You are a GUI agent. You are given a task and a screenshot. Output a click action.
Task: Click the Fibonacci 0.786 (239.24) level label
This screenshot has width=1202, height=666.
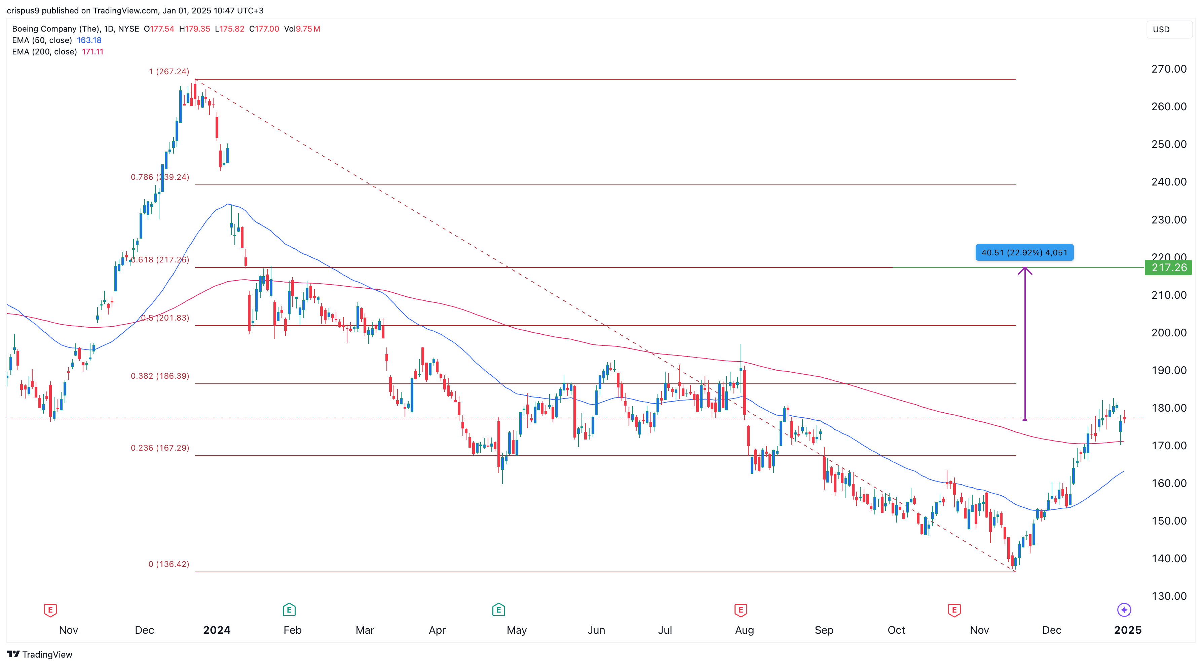click(x=160, y=177)
